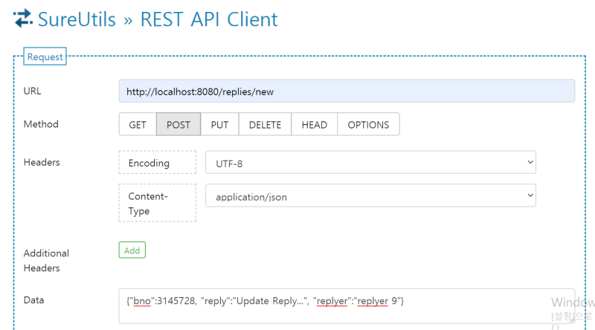
Task: Choose the DELETE method button
Action: pyautogui.click(x=265, y=125)
